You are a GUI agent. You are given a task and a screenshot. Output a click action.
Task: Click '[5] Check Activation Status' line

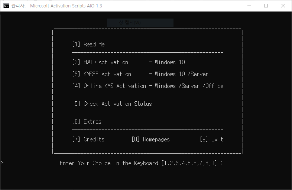112,104
